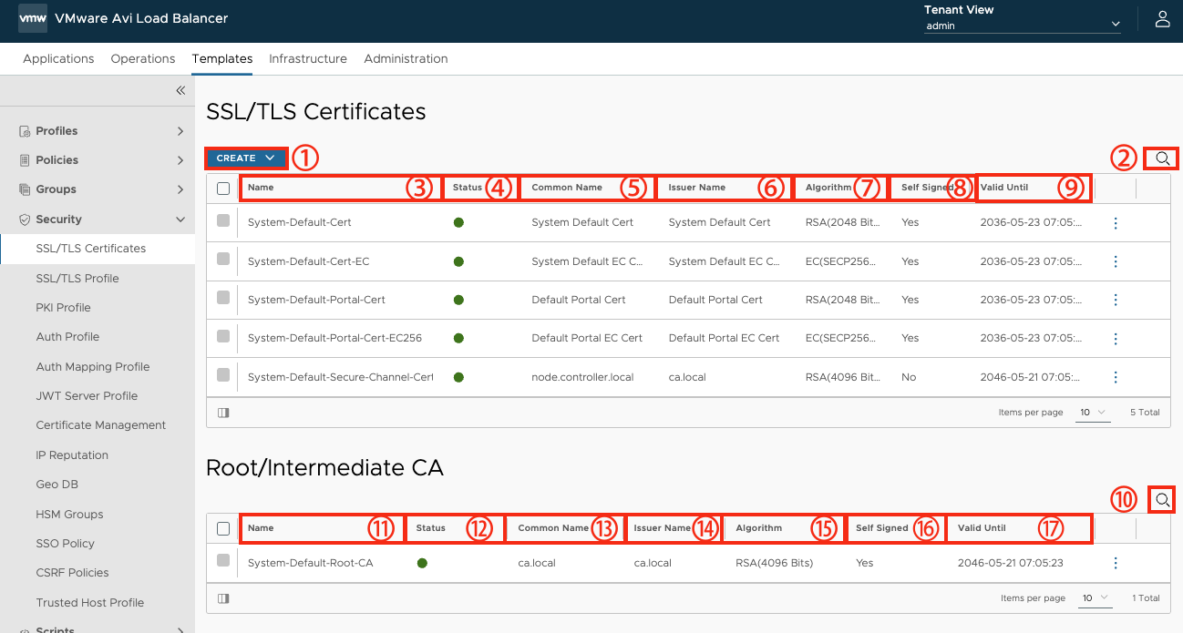Check the System-Default-Portal-Cert row checkbox
This screenshot has height=633, width=1183.
click(x=223, y=298)
